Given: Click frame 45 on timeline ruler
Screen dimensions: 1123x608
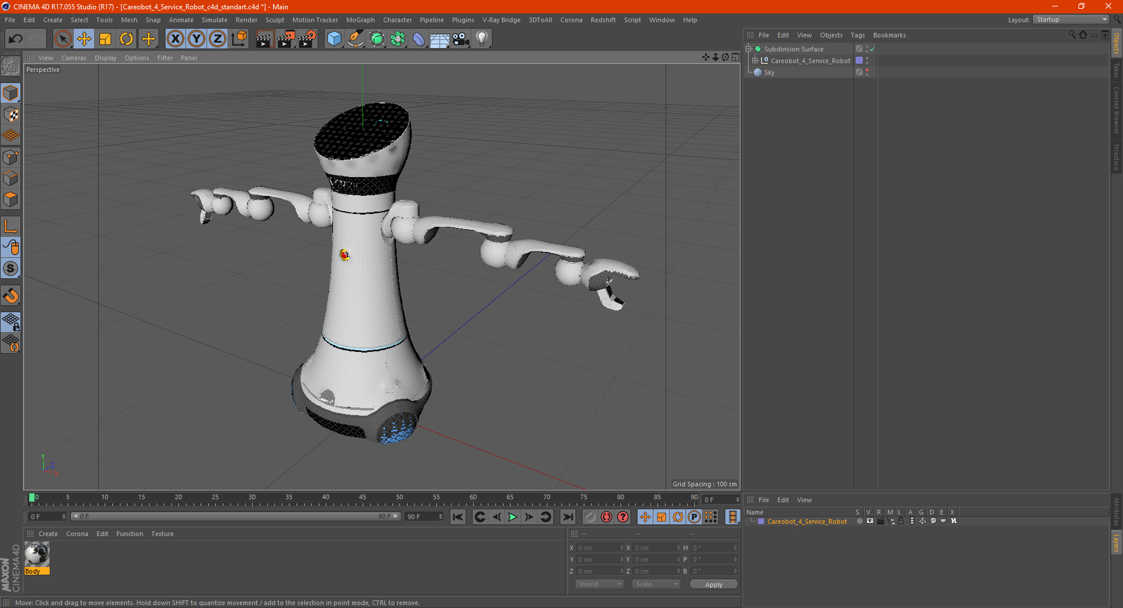Looking at the screenshot, I should click(x=363, y=499).
